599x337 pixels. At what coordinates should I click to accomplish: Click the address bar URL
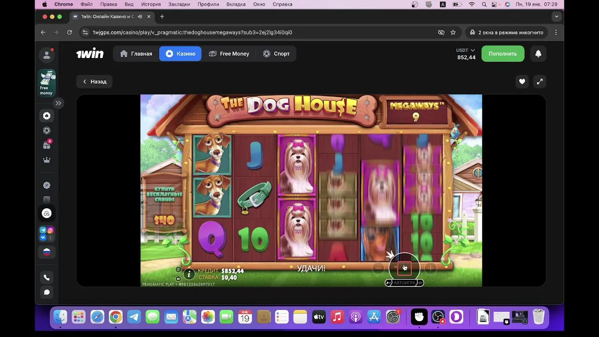(192, 32)
